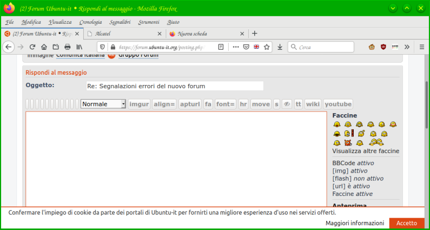
Task: Click the UK flag icon in address bar
Action: 256,47
